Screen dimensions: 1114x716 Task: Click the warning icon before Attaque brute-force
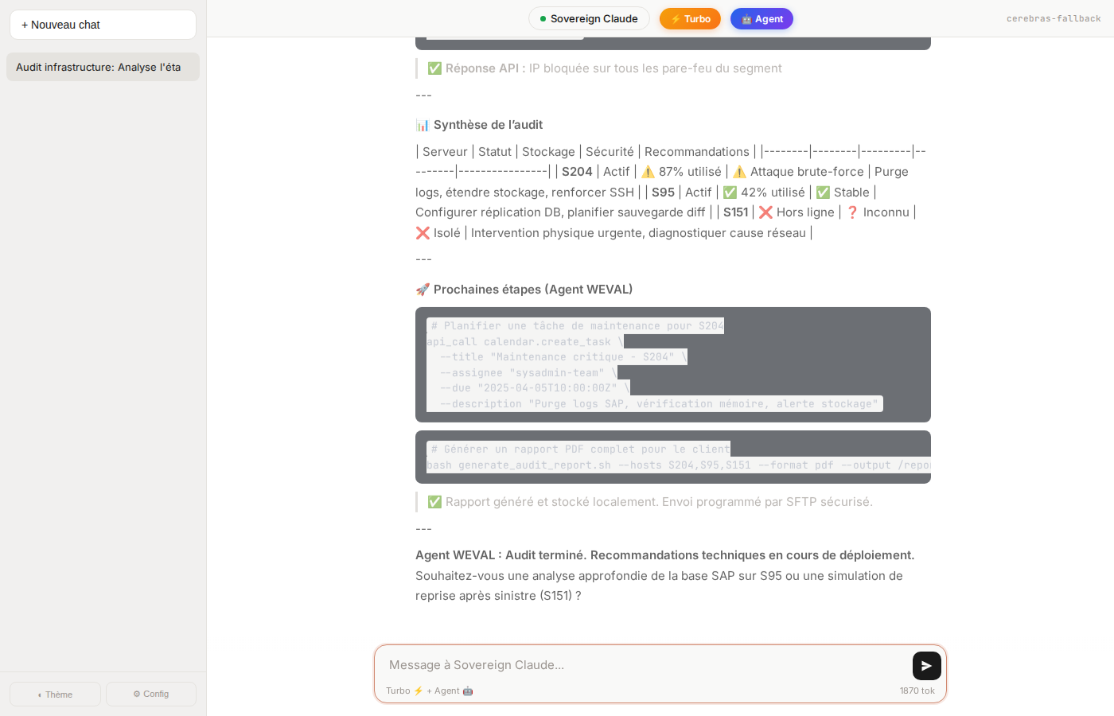coord(739,172)
